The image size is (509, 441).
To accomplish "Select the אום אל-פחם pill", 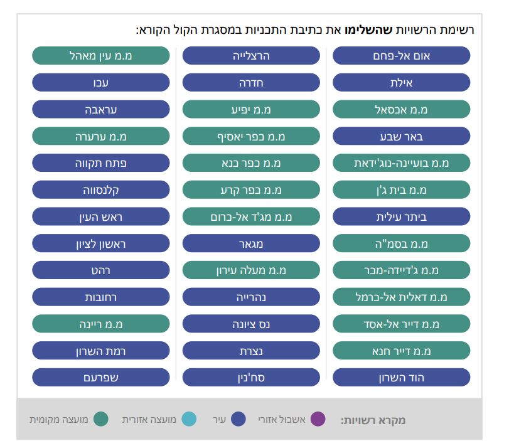I will tap(401, 55).
